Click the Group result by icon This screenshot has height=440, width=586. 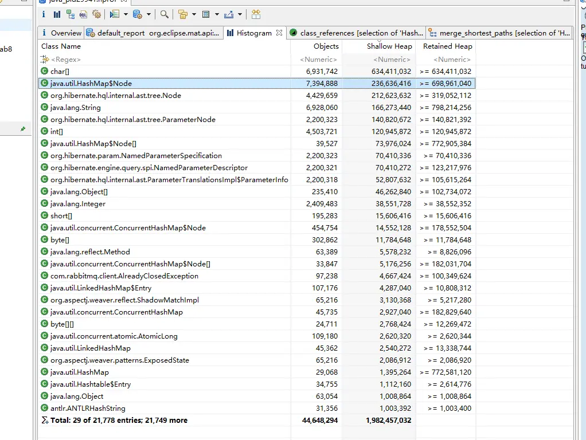[183, 14]
